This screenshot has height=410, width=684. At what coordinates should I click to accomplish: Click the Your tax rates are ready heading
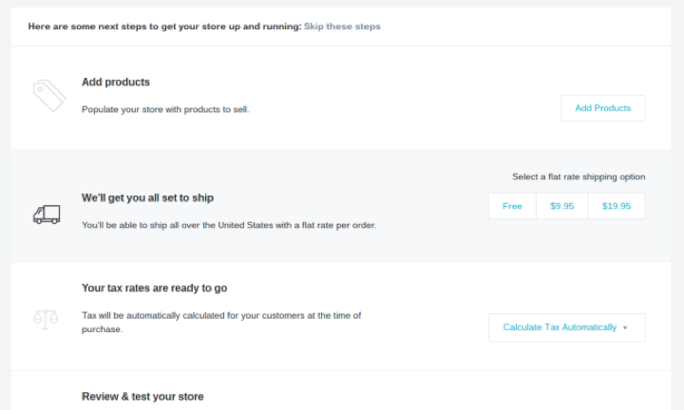pyautogui.click(x=154, y=288)
